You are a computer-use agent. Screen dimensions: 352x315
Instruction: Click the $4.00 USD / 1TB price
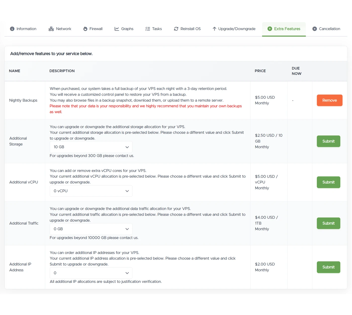(266, 223)
